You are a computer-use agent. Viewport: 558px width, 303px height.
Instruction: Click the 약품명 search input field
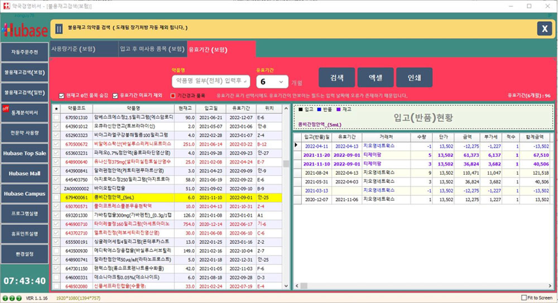(x=211, y=81)
